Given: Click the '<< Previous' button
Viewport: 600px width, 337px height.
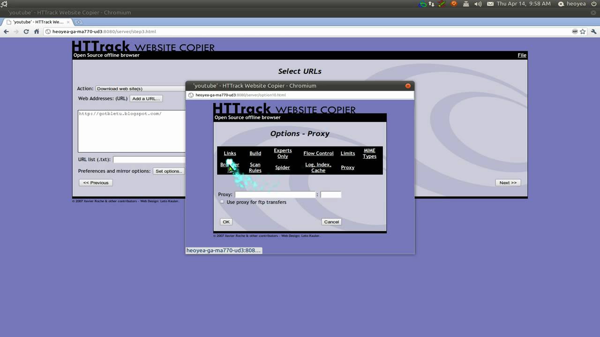Looking at the screenshot, I should click(96, 183).
